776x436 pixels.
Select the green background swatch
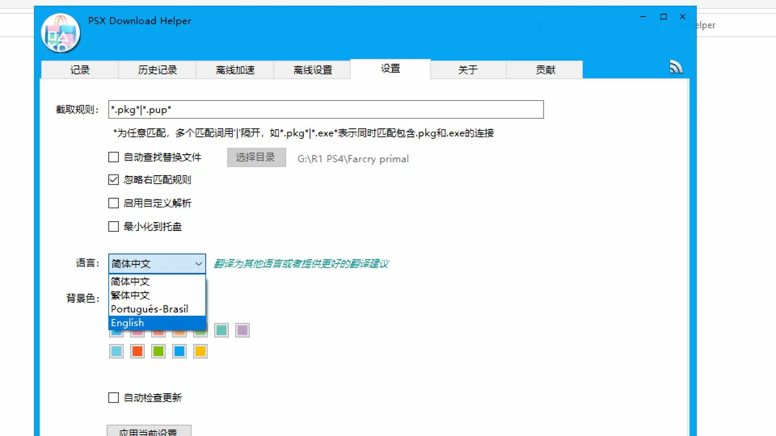[x=158, y=351]
